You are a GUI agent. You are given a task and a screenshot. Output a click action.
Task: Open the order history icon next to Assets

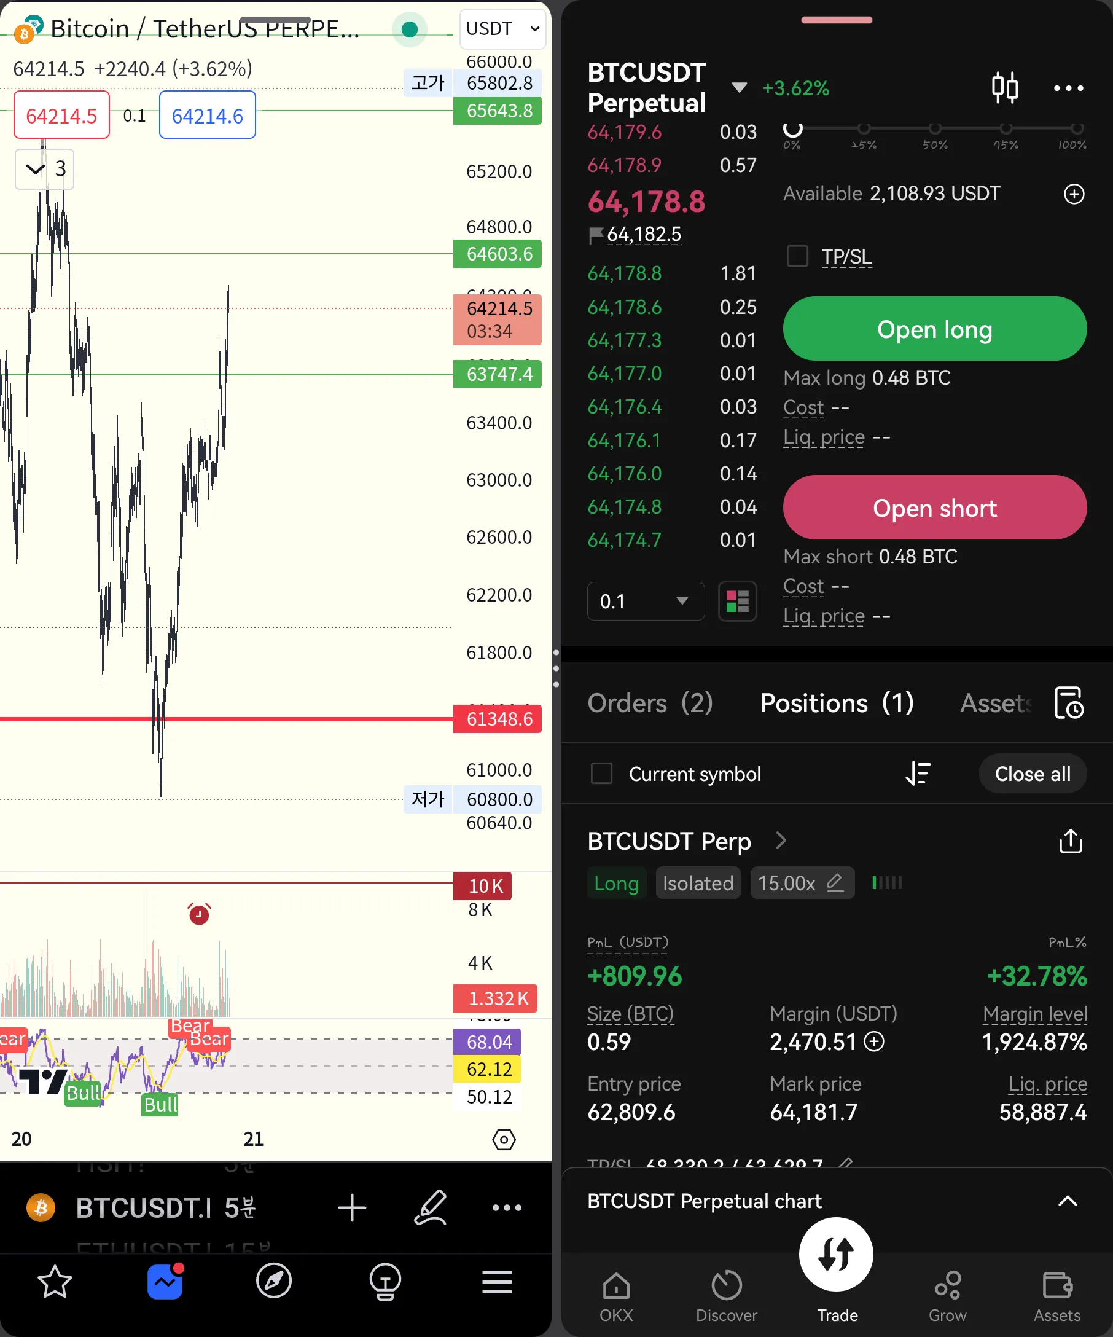[x=1069, y=703]
